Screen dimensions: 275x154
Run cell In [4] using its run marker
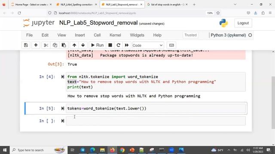tap(63, 77)
